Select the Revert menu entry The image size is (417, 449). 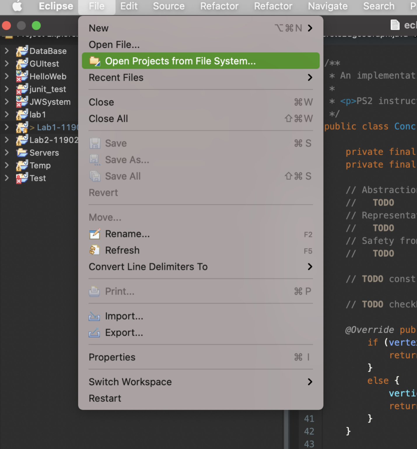click(x=201, y=193)
